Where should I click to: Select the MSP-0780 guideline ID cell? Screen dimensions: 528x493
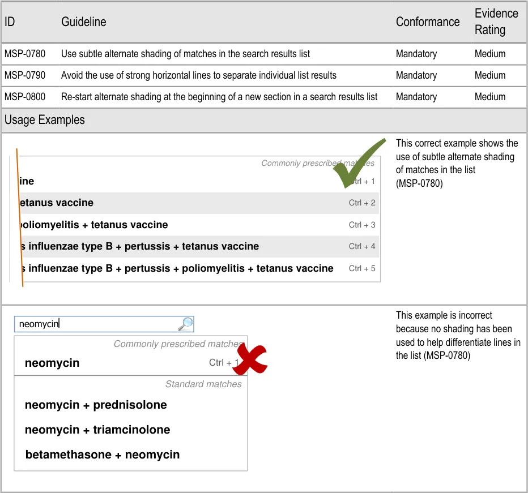pos(25,54)
